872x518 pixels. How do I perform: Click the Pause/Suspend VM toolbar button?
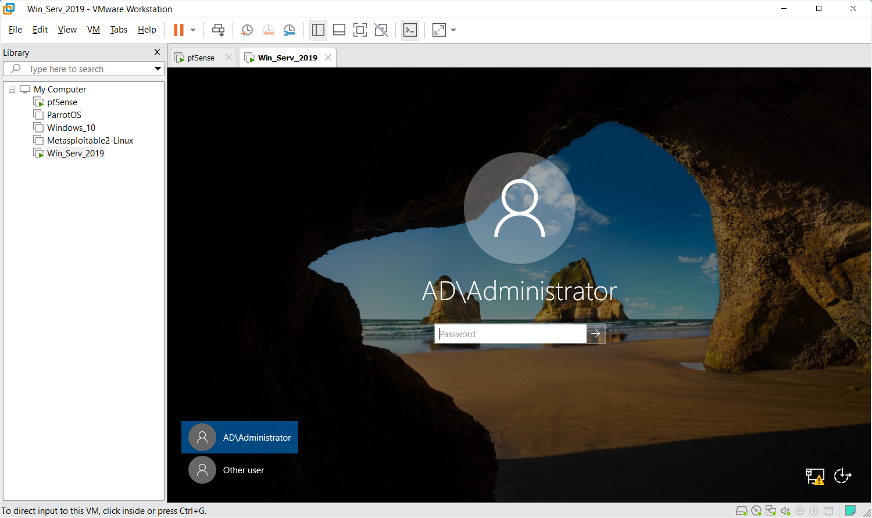[x=178, y=30]
